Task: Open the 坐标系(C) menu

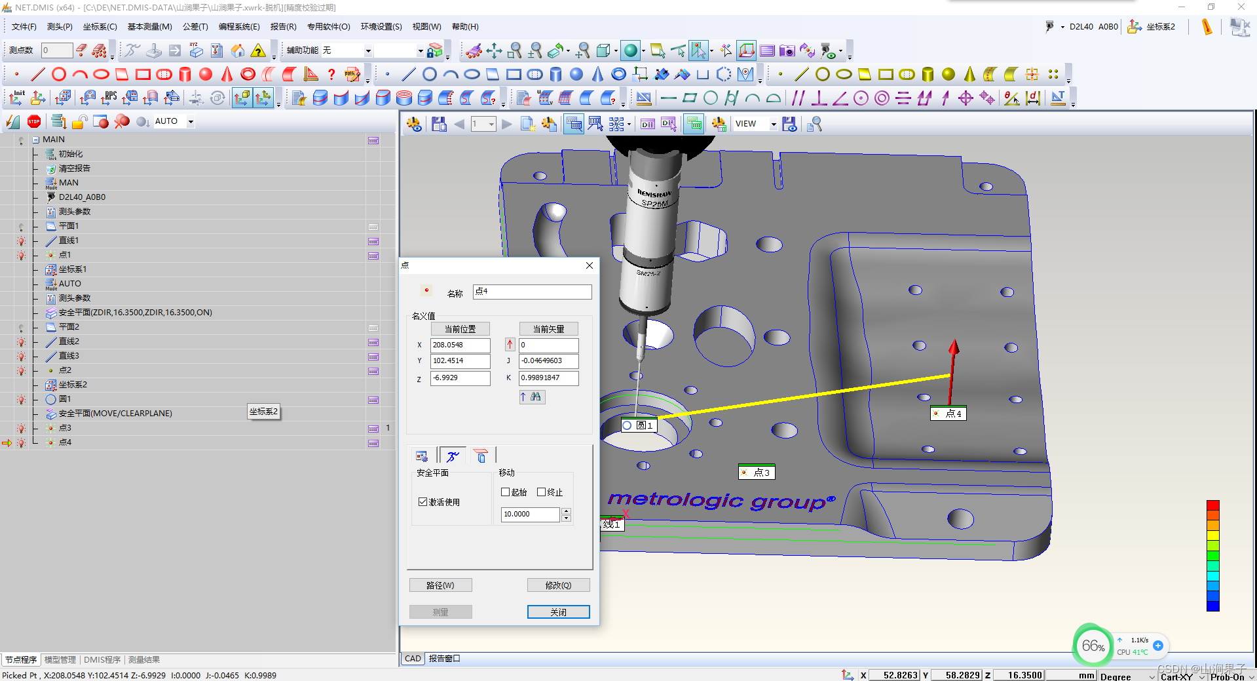Action: (100, 27)
